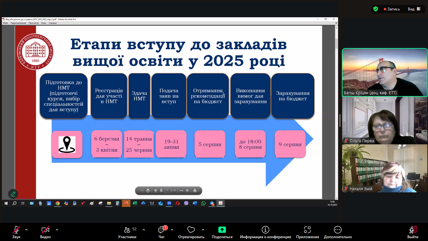Click the green annotation pencil button
The height and width of the screenshot is (241, 428).
(13, 194)
